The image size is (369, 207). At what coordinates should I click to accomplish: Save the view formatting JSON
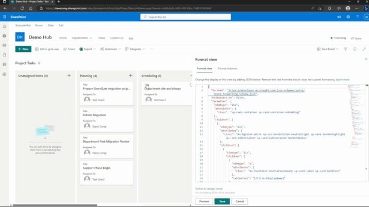[x=222, y=201]
